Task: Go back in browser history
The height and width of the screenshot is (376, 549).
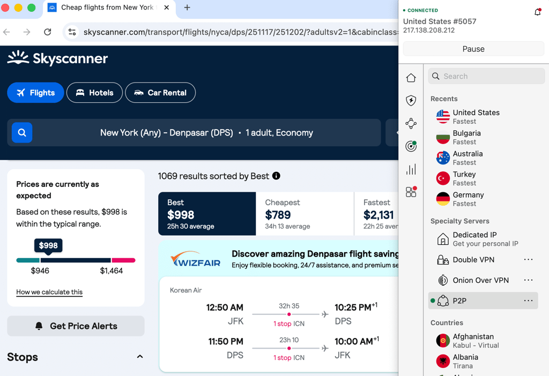Action: 6,32
